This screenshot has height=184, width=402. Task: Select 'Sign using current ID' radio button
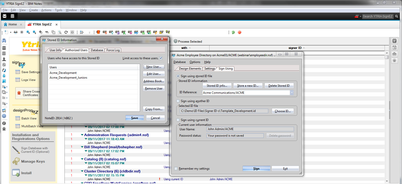(178, 120)
